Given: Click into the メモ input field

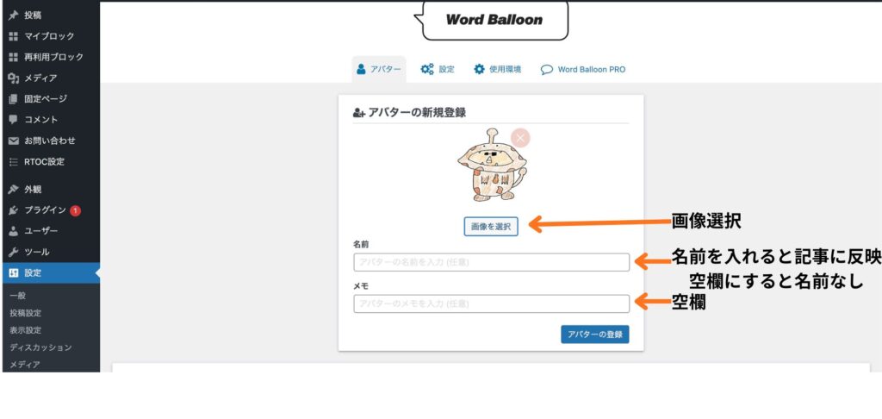Looking at the screenshot, I should point(491,303).
